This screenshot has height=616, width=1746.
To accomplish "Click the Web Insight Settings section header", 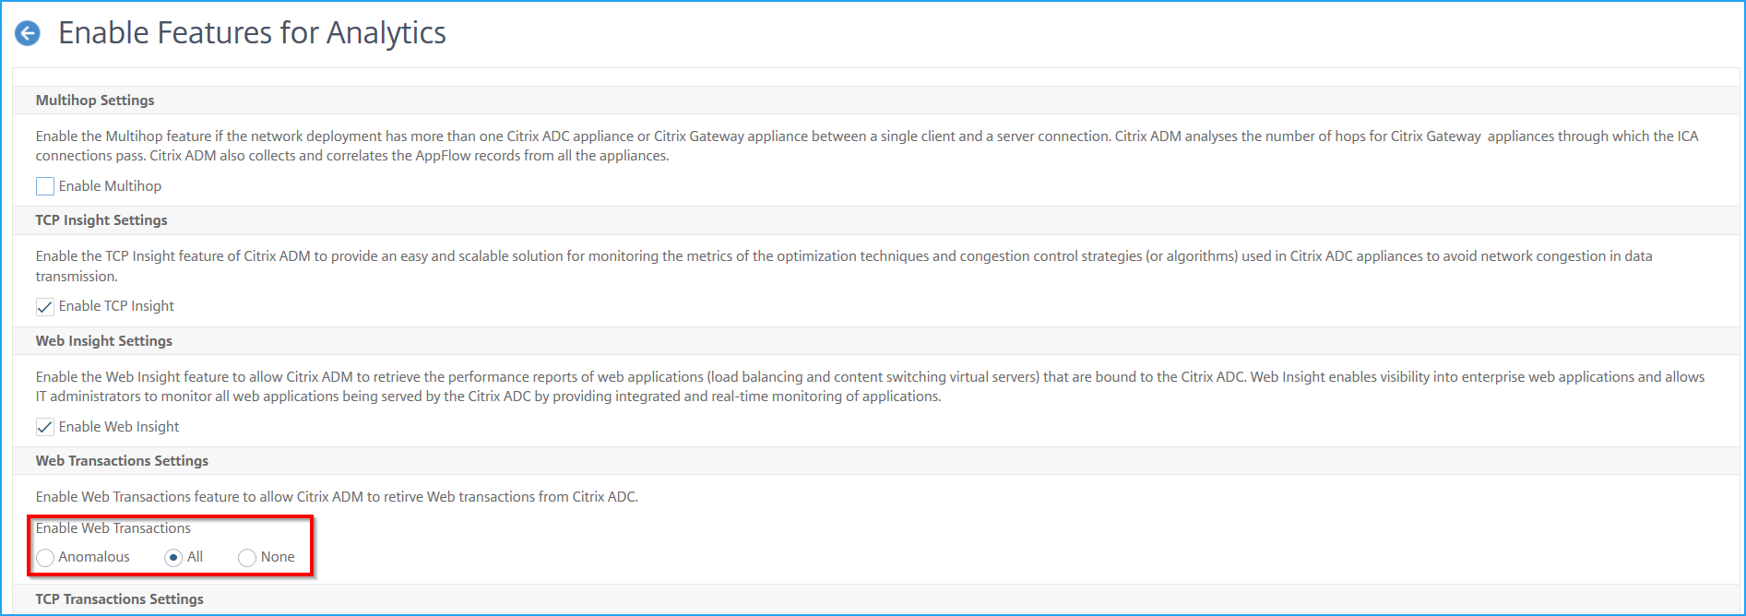I will [104, 341].
